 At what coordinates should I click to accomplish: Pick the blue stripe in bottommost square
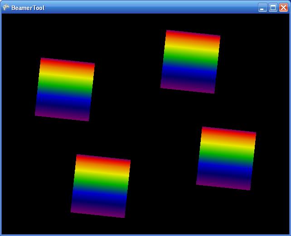(99, 196)
